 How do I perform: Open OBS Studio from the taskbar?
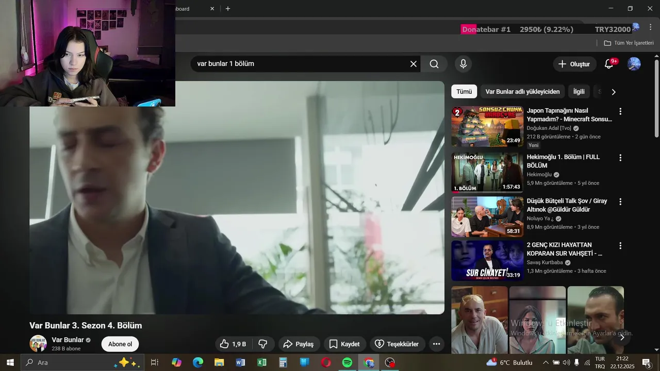390,362
